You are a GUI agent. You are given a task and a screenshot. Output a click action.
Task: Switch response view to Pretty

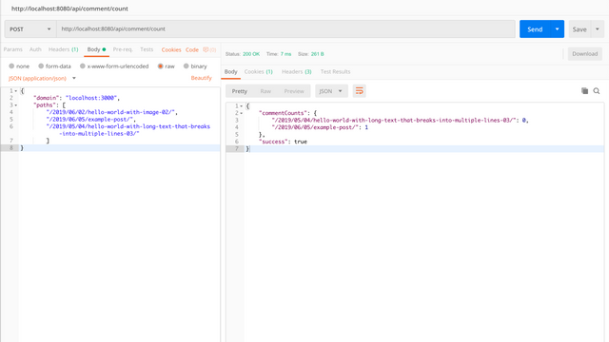pos(239,91)
